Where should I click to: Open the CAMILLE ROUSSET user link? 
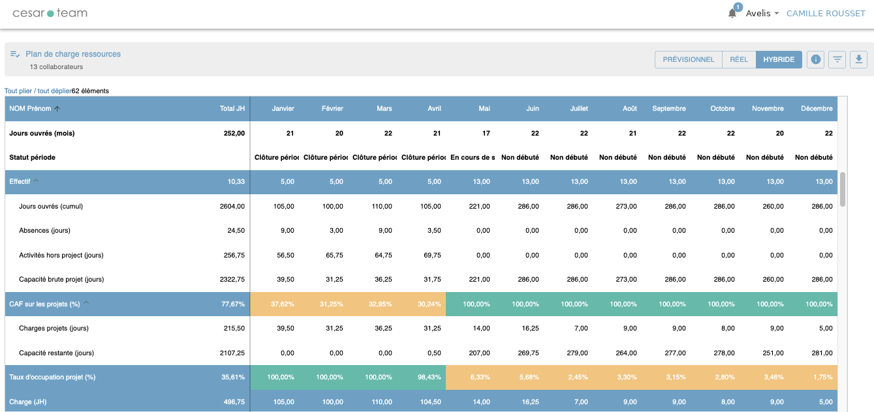pos(826,13)
